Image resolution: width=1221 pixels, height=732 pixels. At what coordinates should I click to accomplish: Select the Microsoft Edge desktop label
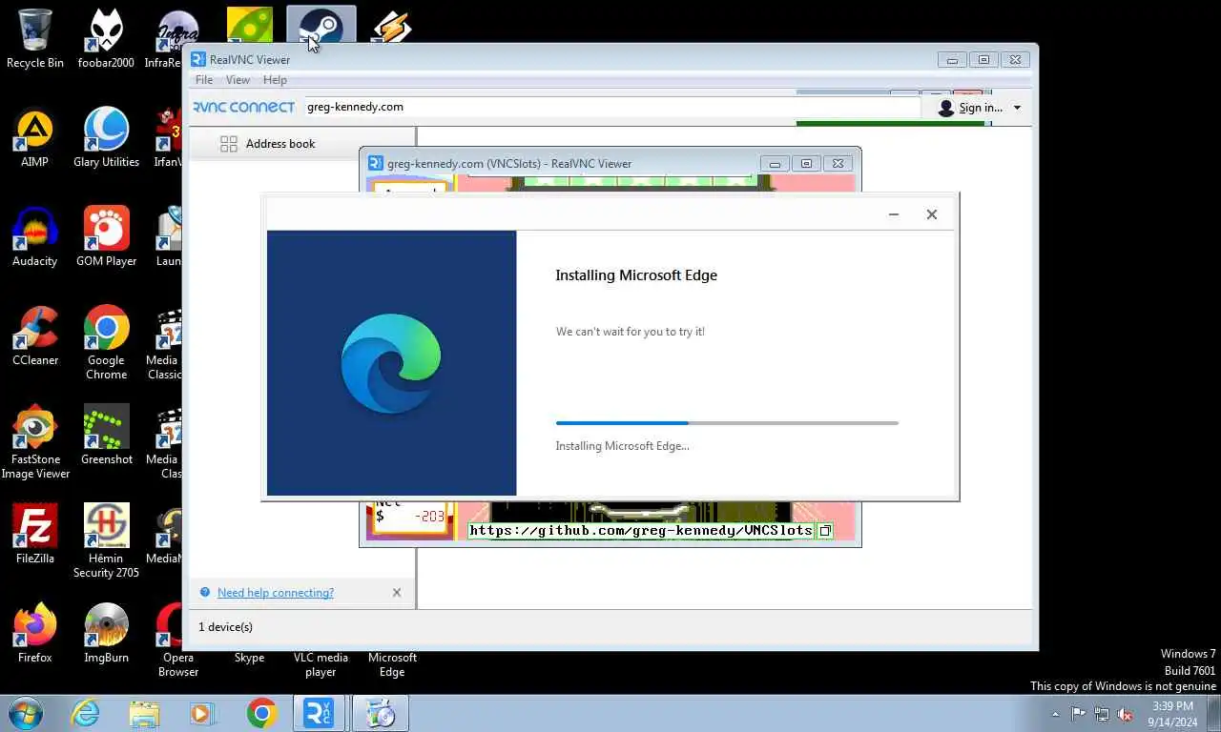(x=392, y=664)
